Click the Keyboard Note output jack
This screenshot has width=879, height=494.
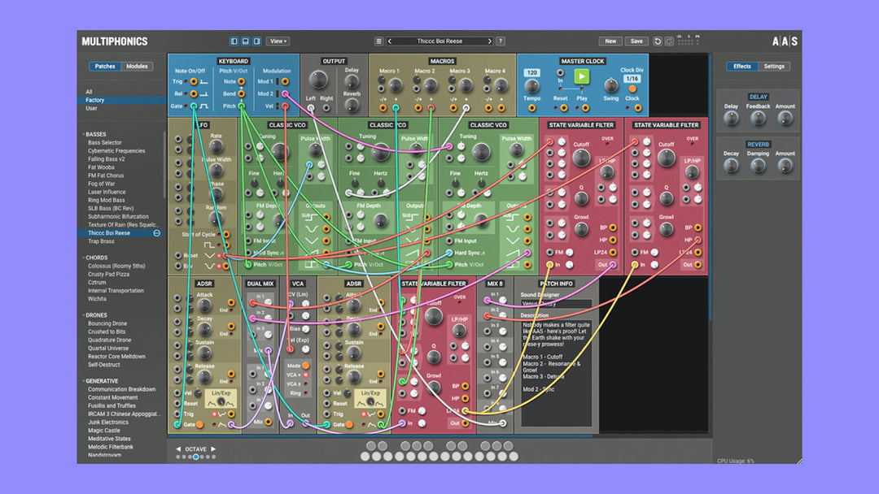tap(241, 82)
